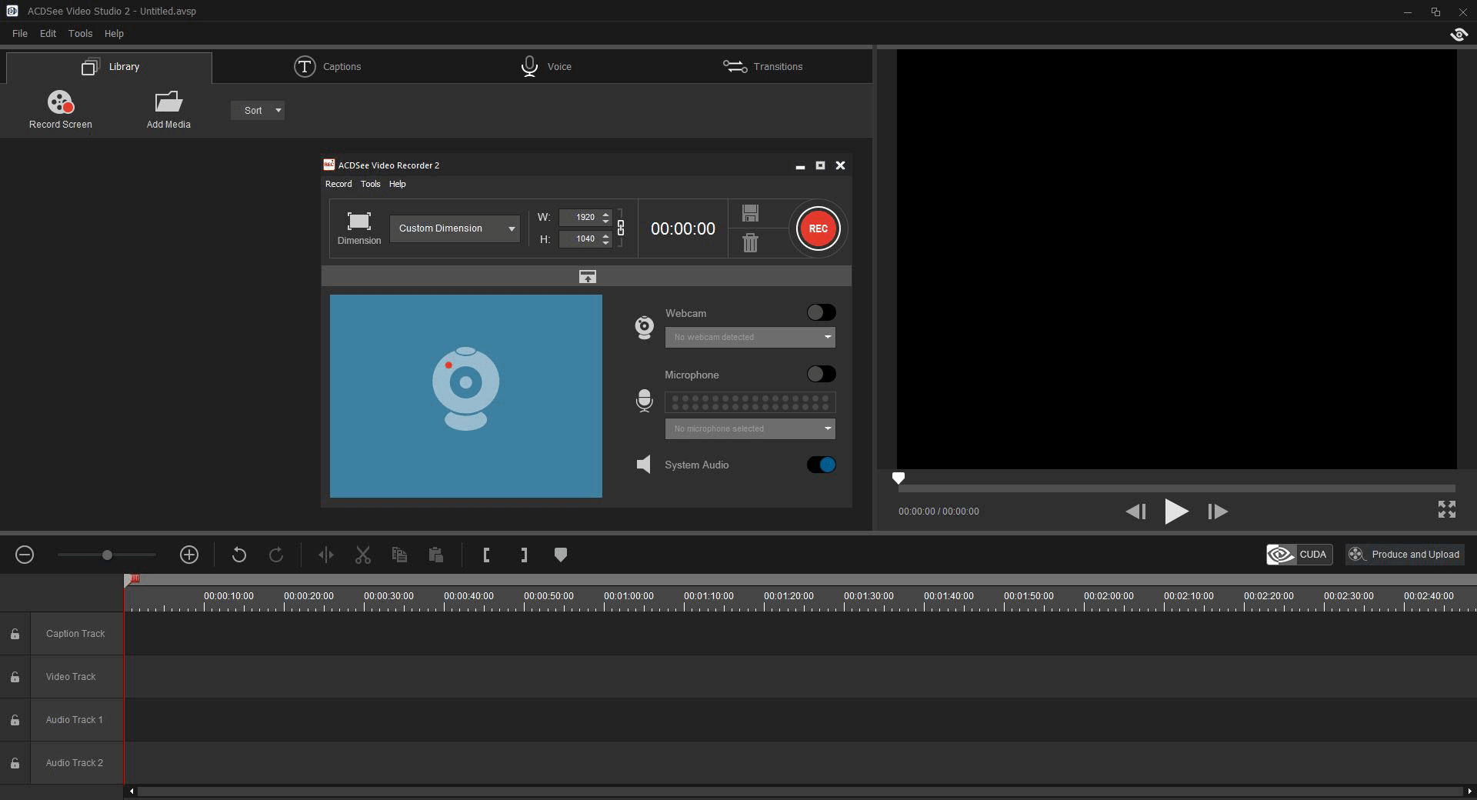The height and width of the screenshot is (800, 1477).
Task: Open the 'No microphone selected' dropdown
Action: click(x=750, y=428)
